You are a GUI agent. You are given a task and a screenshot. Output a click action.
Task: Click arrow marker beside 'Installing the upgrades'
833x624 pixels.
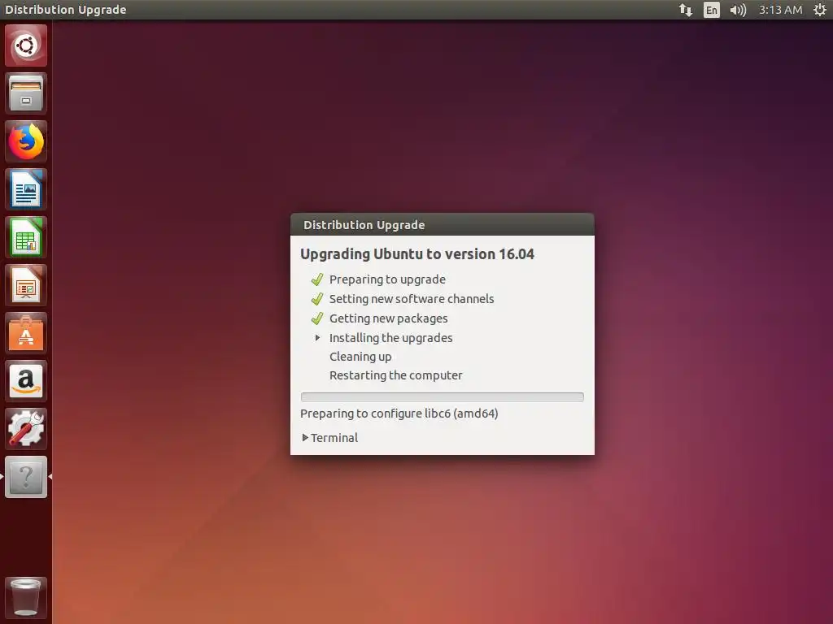click(x=317, y=337)
